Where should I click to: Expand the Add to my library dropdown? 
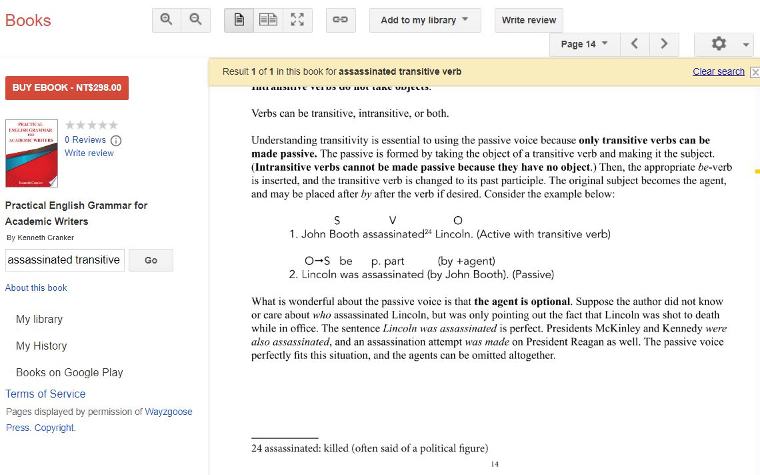click(x=425, y=20)
